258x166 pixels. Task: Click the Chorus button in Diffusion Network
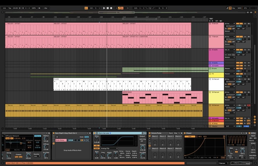38,136
